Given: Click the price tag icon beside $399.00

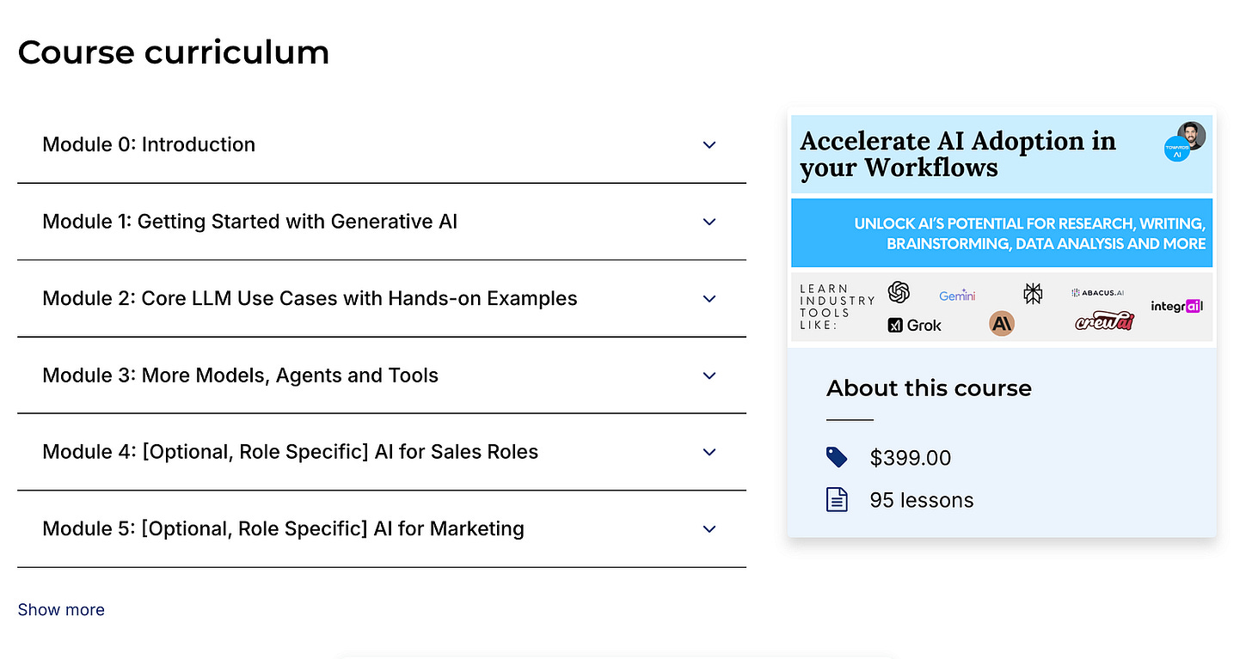Looking at the screenshot, I should 837,458.
